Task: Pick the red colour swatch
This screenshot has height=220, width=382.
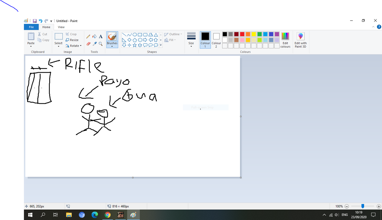Action: [x=242, y=34]
